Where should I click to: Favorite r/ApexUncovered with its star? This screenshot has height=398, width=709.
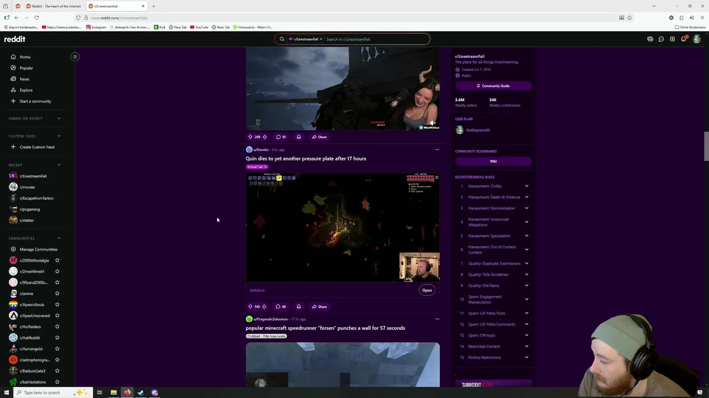point(57,316)
